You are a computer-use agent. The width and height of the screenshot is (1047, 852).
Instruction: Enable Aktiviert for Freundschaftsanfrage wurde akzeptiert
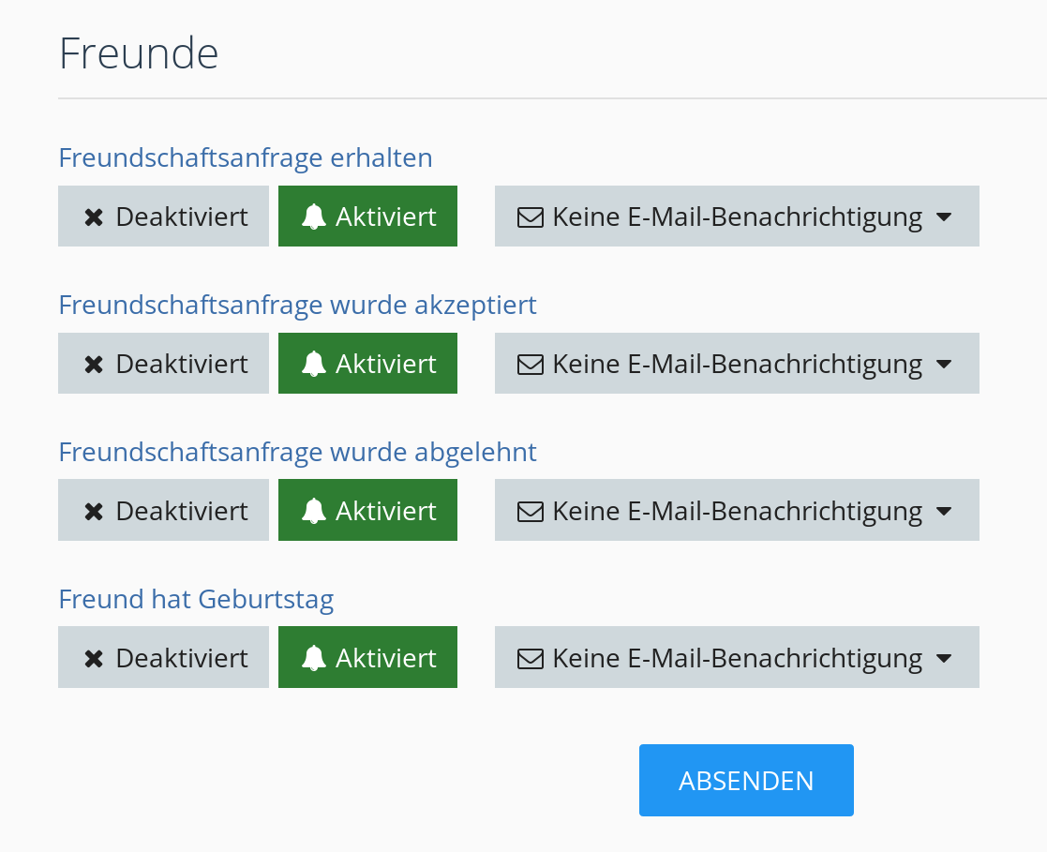(x=367, y=364)
